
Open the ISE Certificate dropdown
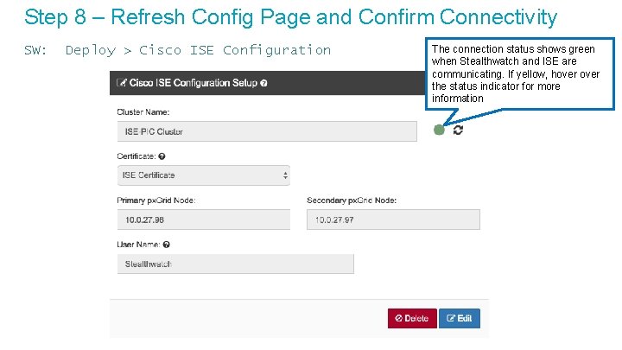click(203, 175)
